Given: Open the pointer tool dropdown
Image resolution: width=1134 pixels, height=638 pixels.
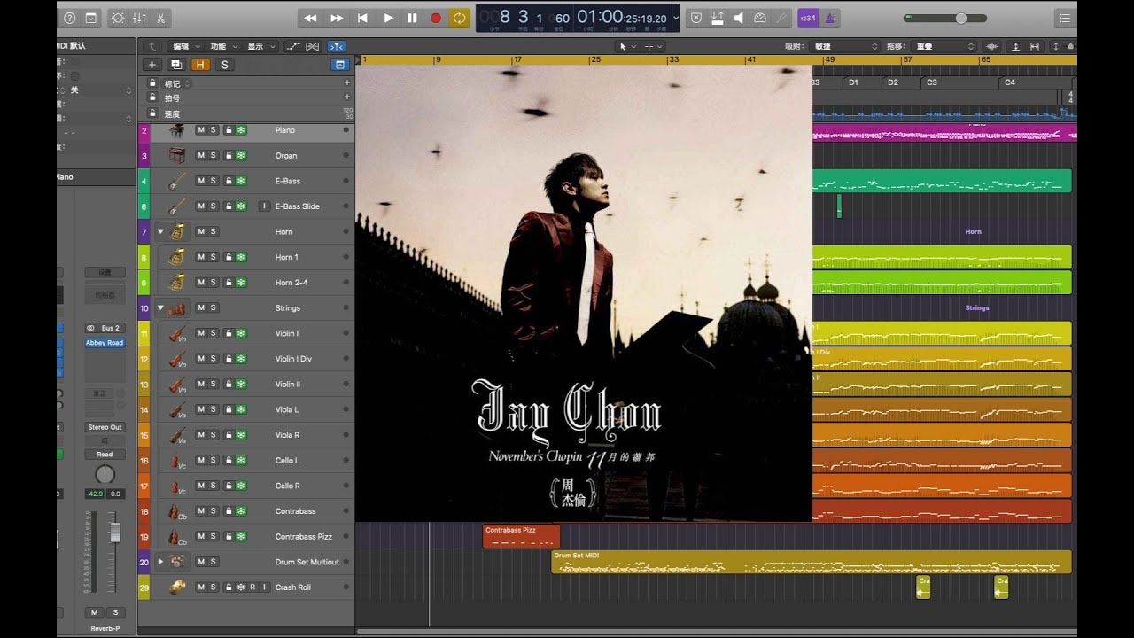Looking at the screenshot, I should point(626,46).
